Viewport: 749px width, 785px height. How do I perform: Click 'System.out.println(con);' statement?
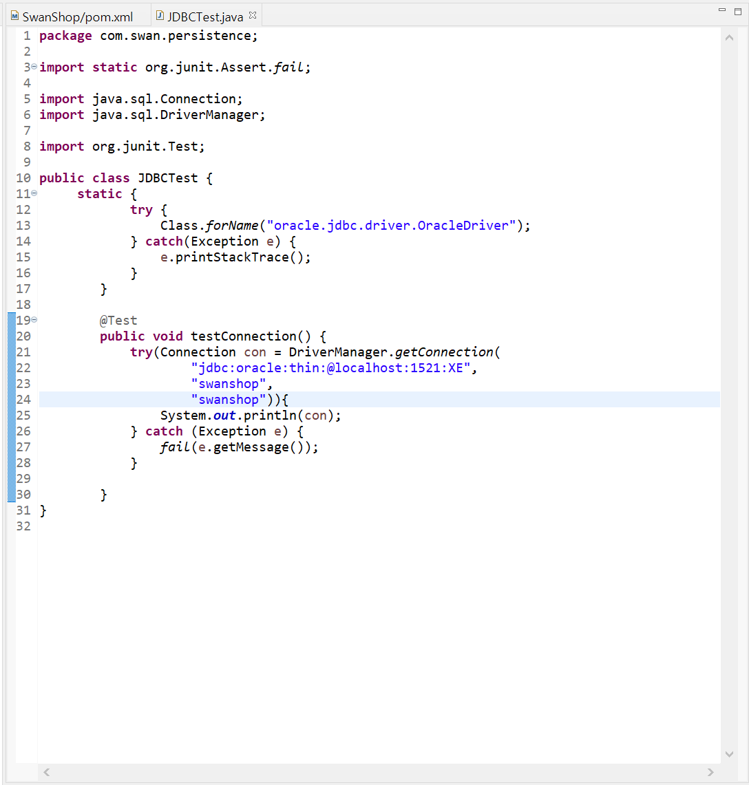[251, 416]
